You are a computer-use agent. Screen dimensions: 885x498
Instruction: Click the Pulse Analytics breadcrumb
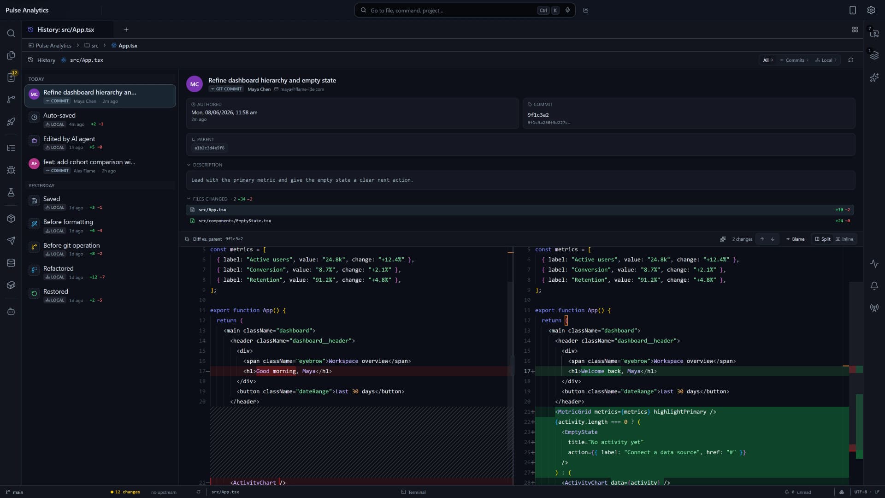coord(50,45)
